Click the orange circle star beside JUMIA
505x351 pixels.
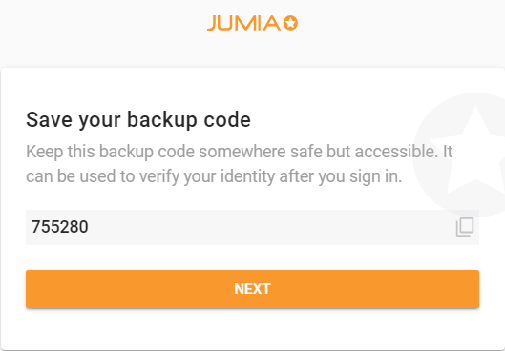pos(290,23)
